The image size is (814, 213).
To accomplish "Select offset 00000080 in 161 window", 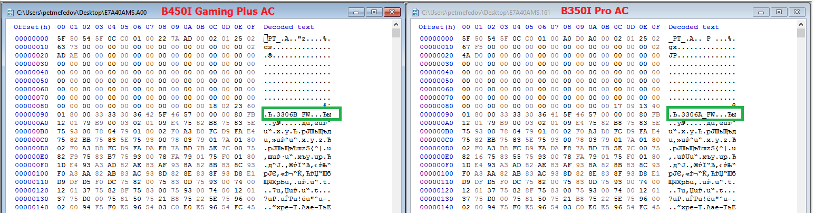I will click(437, 106).
